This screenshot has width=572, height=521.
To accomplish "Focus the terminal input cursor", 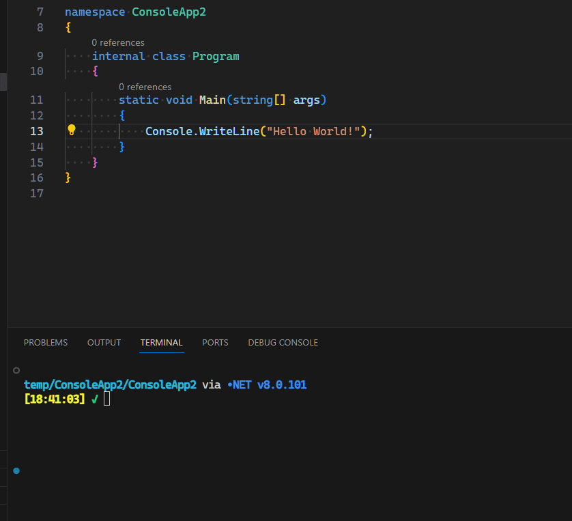I will [107, 399].
